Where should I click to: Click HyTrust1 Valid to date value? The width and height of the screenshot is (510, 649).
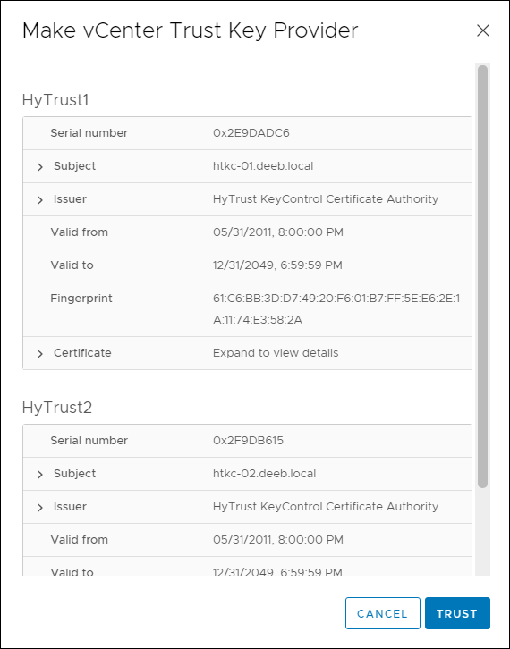[277, 265]
